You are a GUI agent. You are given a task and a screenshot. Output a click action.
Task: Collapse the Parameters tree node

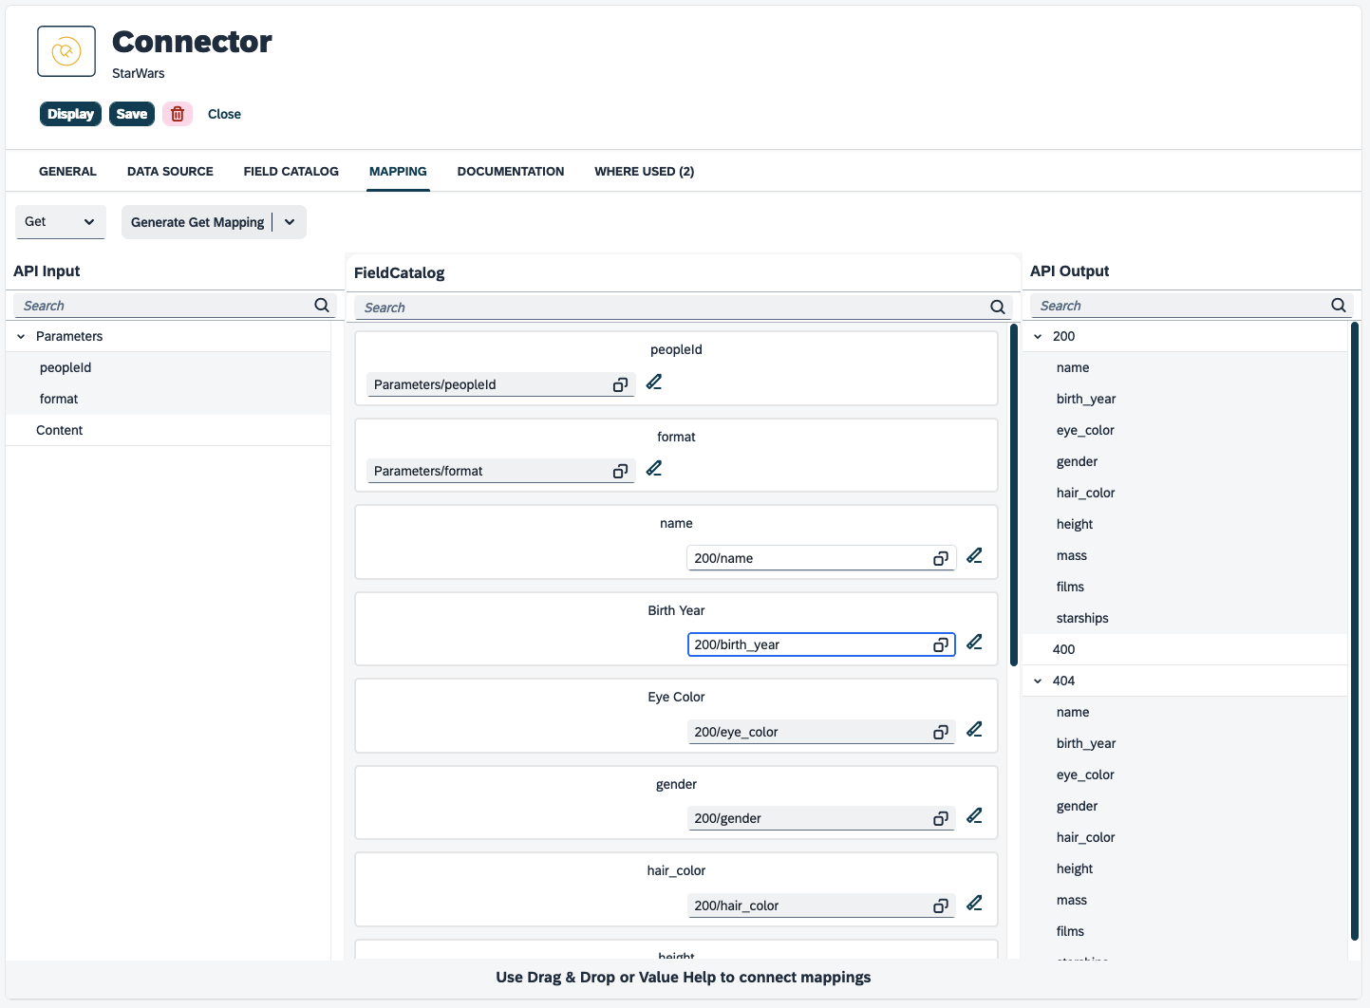point(21,337)
